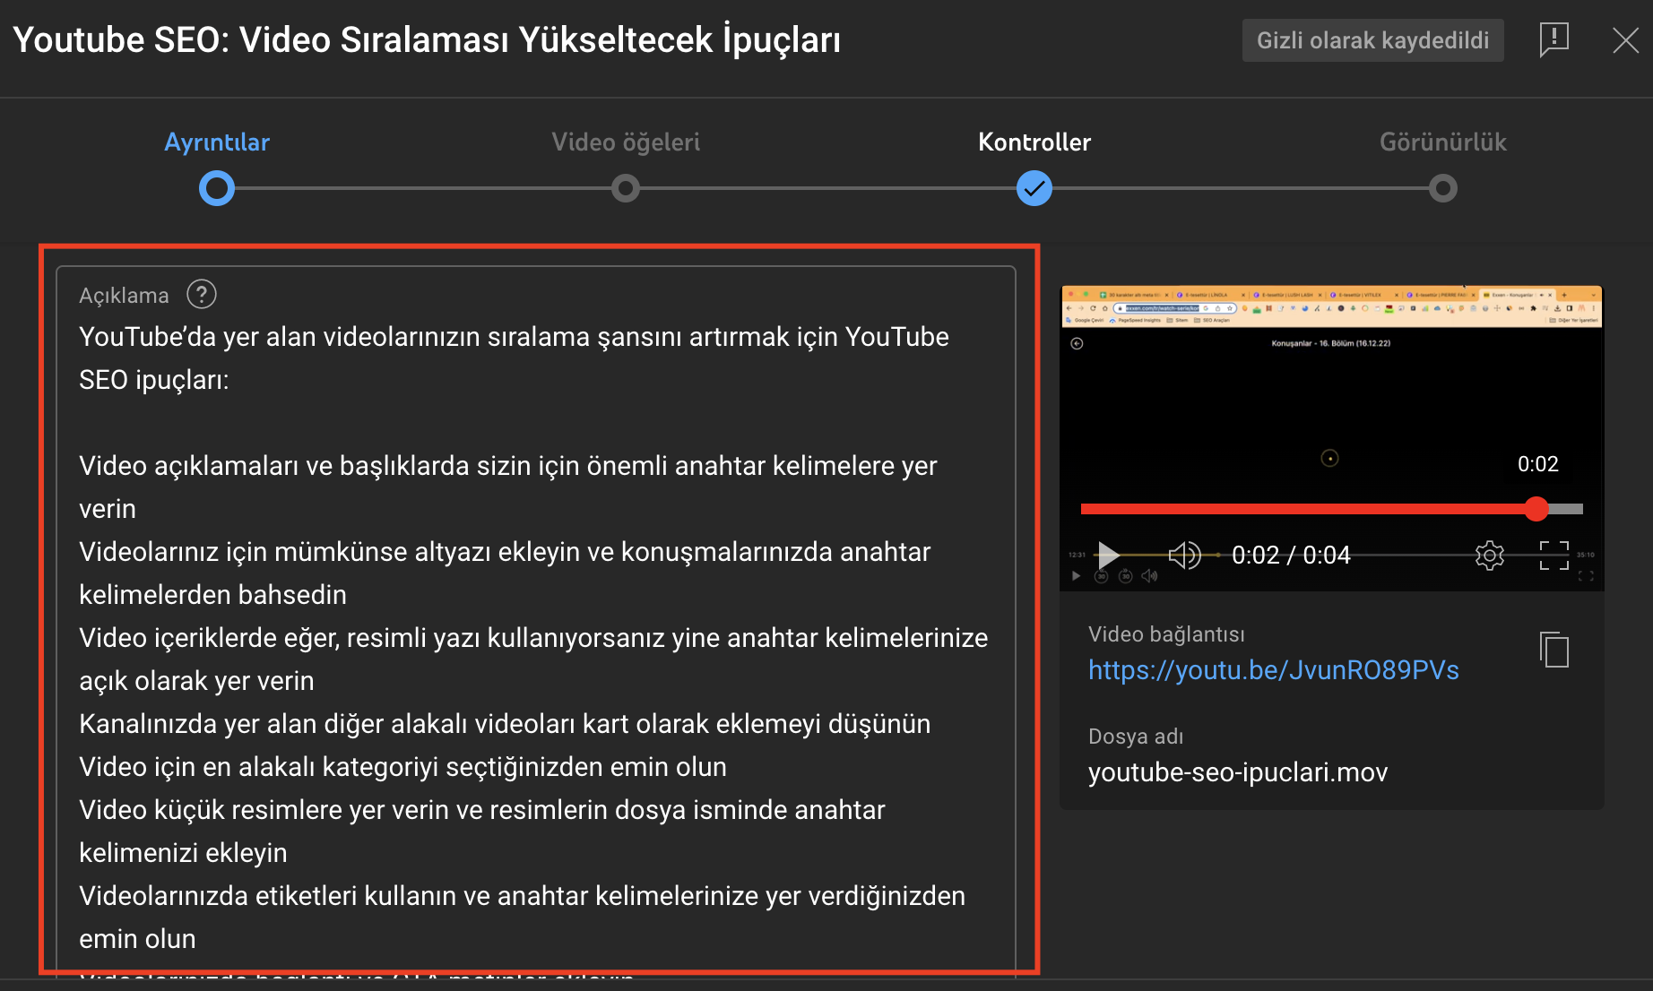
Task: Click the 0:02 / 0:04 time display
Action: pyautogui.click(x=1291, y=556)
